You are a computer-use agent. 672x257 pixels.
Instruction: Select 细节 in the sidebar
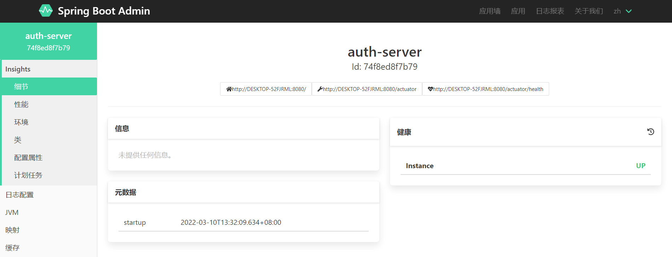pyautogui.click(x=49, y=86)
